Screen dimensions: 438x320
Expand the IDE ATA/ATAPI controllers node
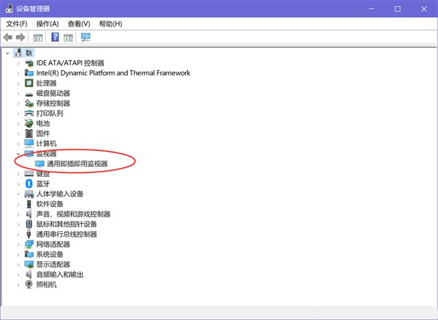18,63
